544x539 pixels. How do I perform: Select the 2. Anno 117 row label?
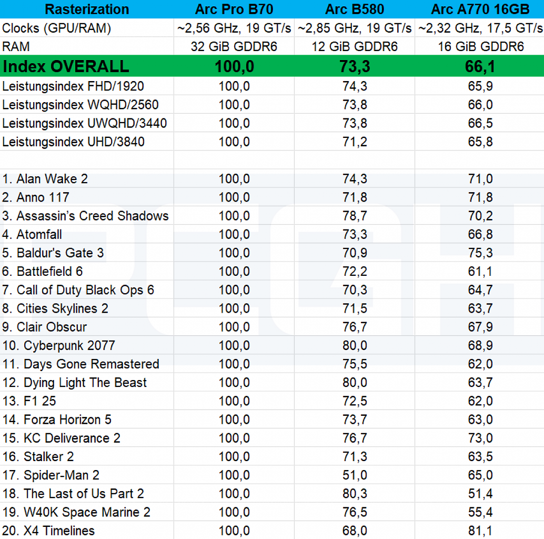tap(35, 197)
